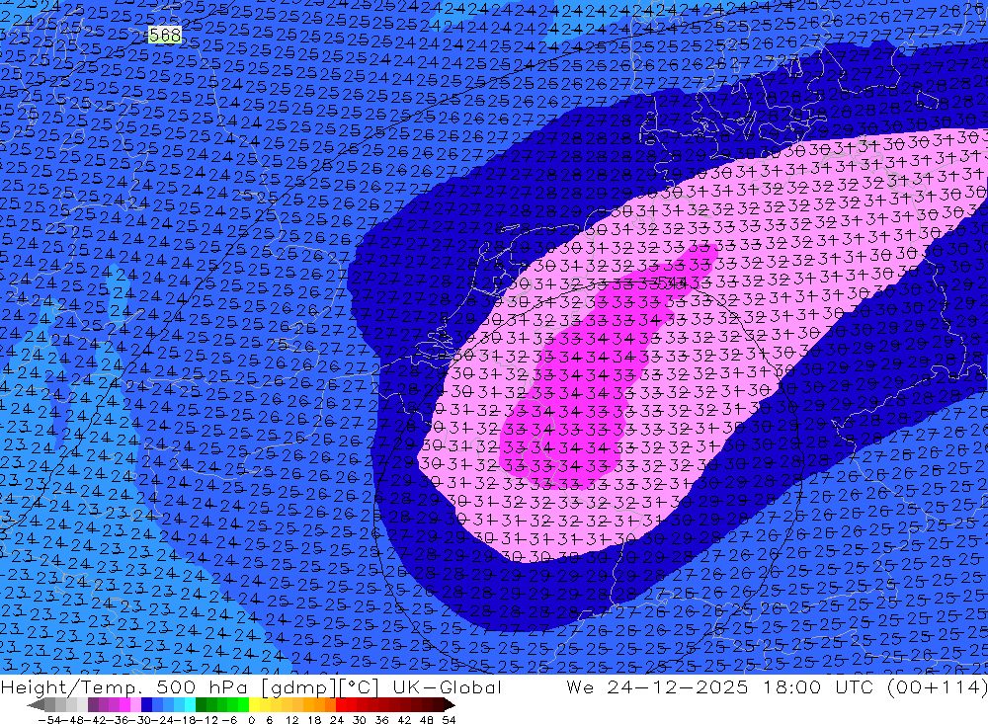Click the 568 height contour label
Screen dimensions: 988x724
coord(164,35)
